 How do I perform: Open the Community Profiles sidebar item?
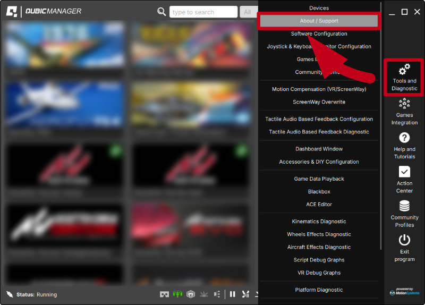point(404,214)
